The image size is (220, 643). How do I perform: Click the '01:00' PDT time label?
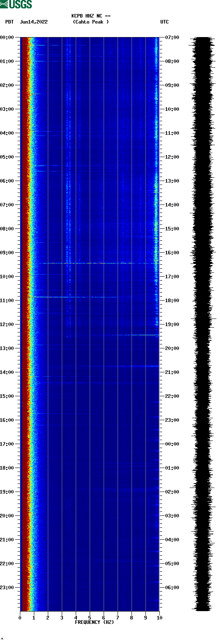(x=7, y=61)
